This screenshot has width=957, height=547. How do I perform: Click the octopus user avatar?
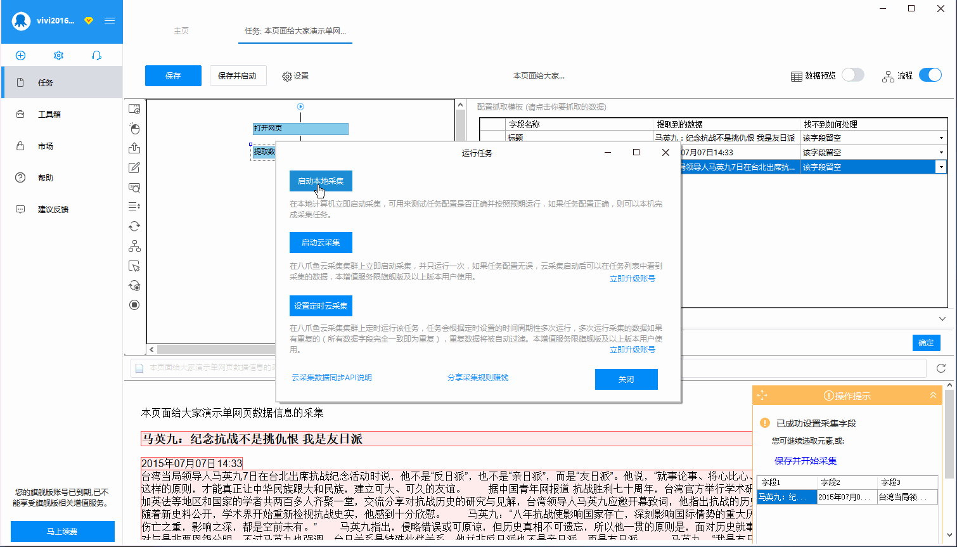(22, 21)
